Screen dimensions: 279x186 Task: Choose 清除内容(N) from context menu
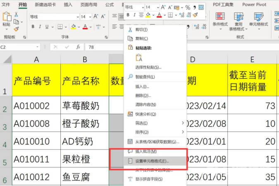point(155,104)
